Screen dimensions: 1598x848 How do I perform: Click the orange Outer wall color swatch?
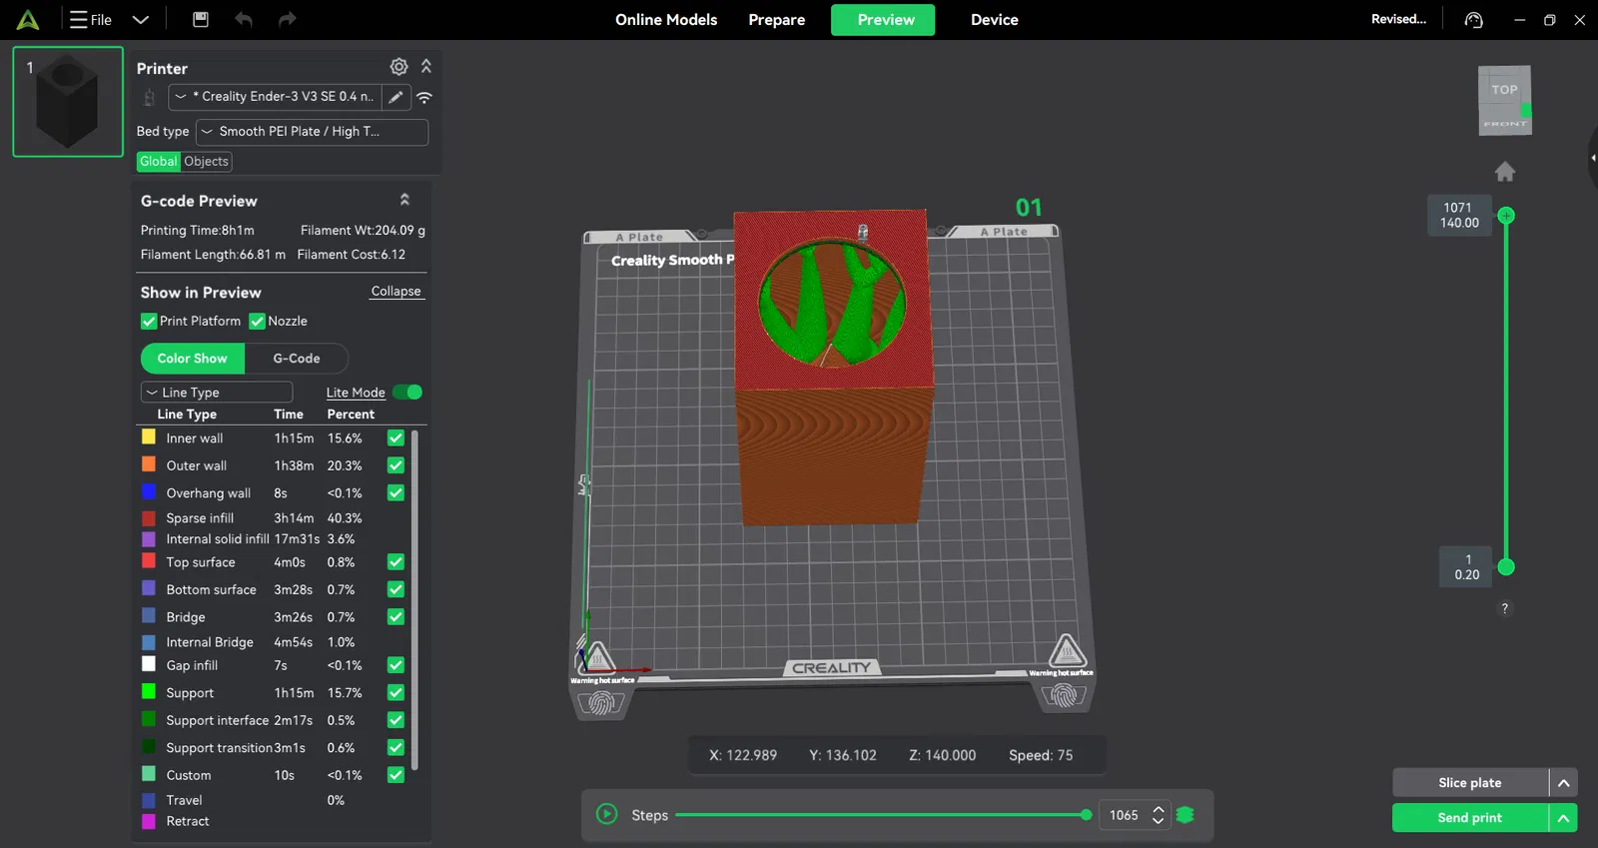pos(149,464)
